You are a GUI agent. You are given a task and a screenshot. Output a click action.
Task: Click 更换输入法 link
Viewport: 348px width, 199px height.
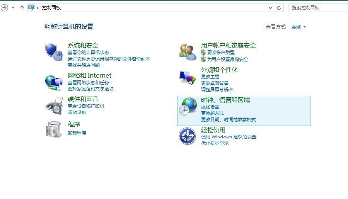pyautogui.click(x=212, y=113)
